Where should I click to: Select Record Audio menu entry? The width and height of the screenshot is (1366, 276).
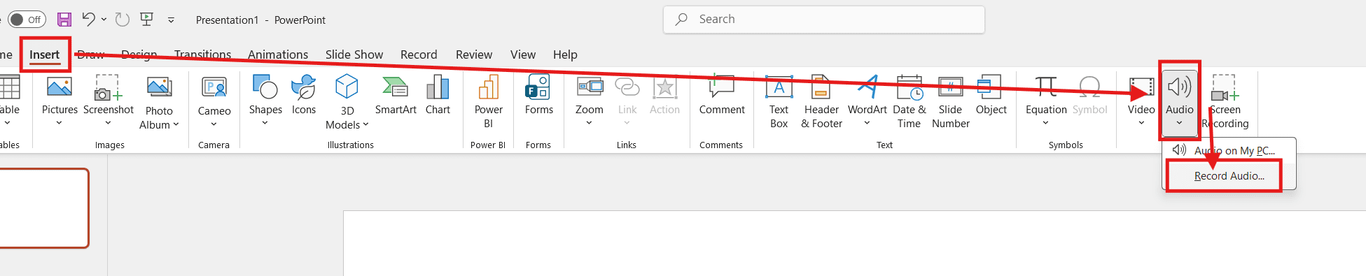pos(1229,176)
